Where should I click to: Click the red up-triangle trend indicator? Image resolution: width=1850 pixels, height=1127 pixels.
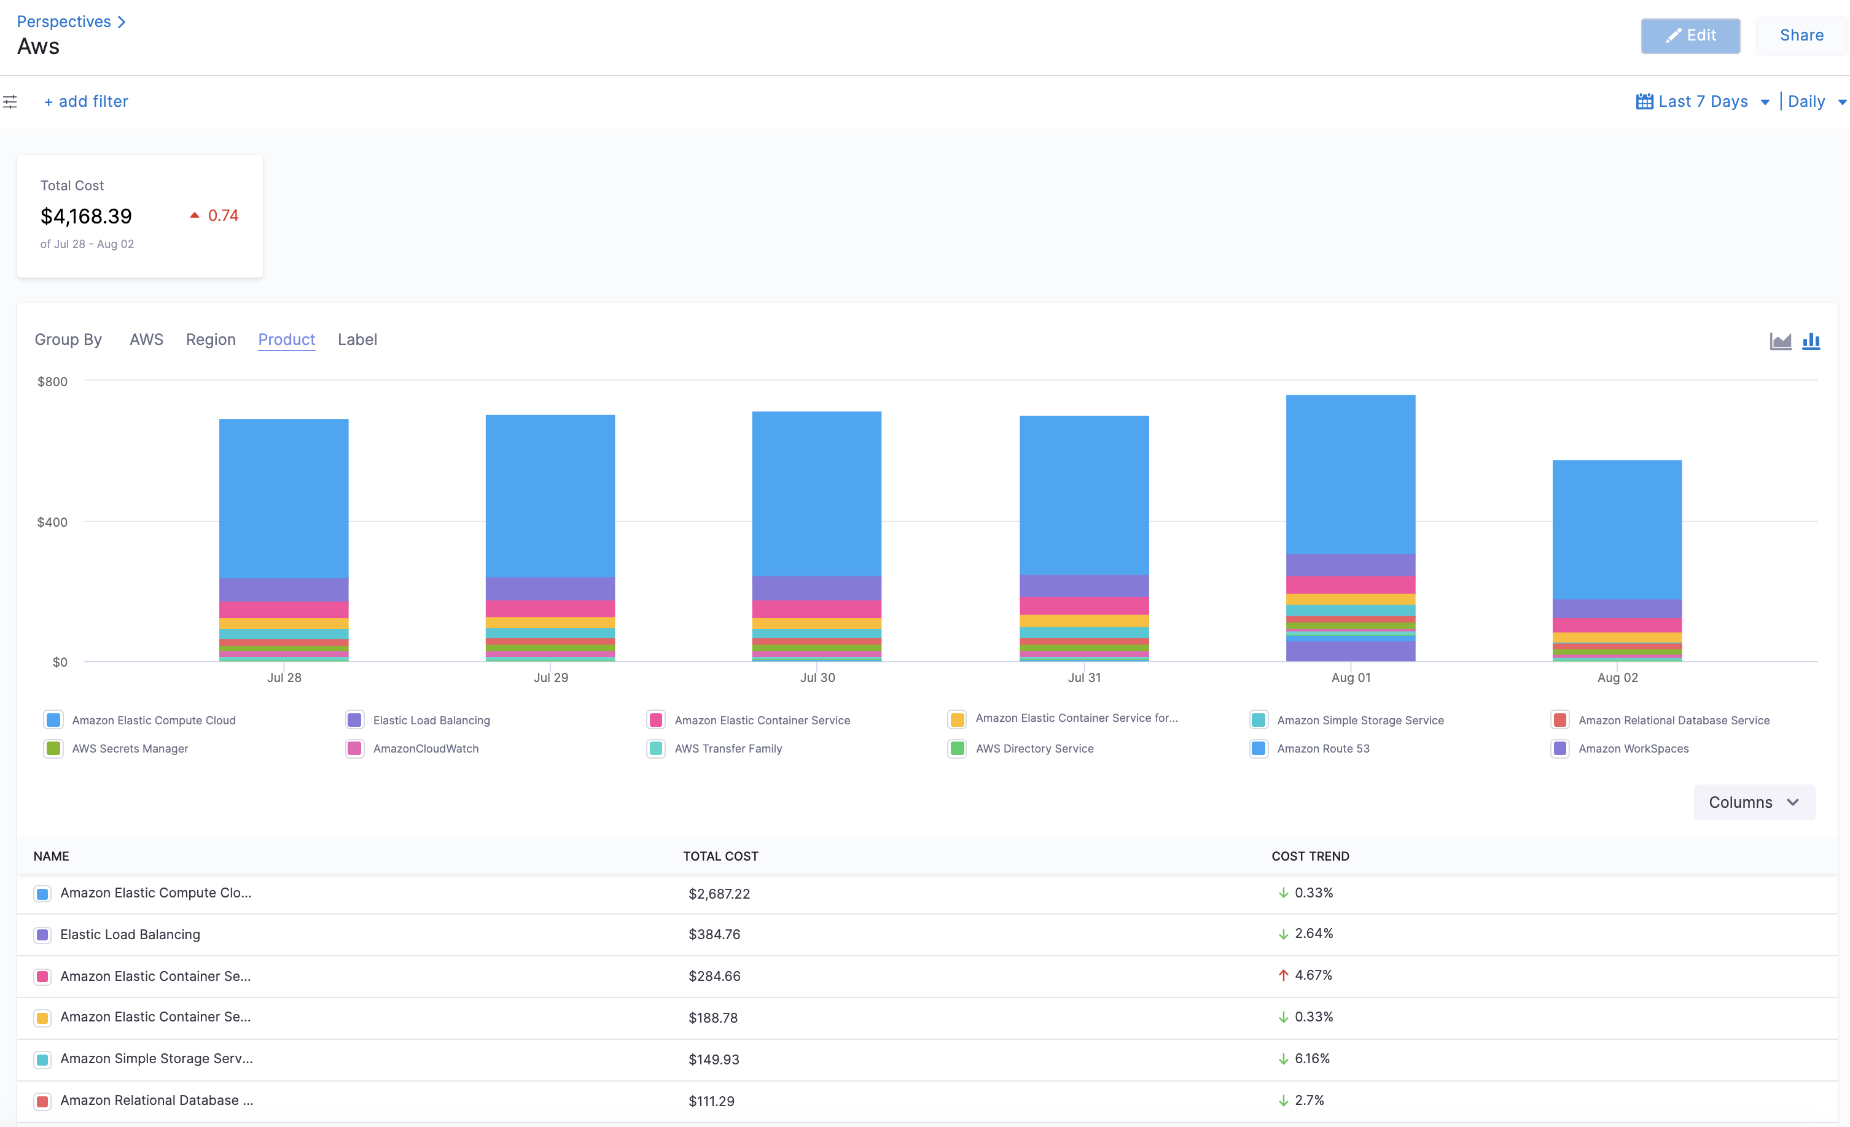tap(195, 215)
